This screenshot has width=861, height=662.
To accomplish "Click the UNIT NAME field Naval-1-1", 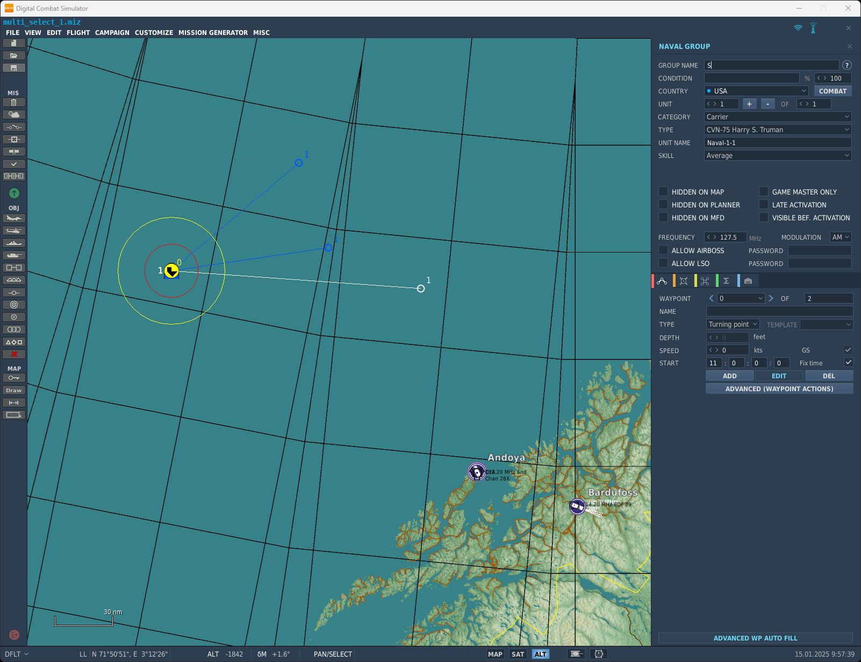I will (x=778, y=142).
